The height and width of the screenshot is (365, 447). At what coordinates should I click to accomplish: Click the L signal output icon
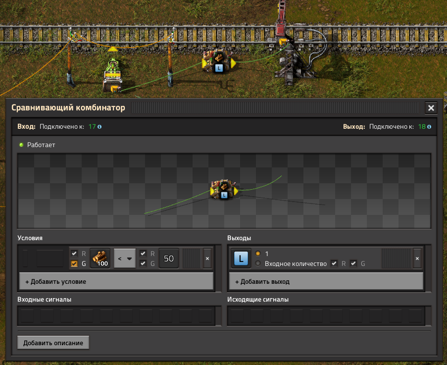pyautogui.click(x=241, y=259)
